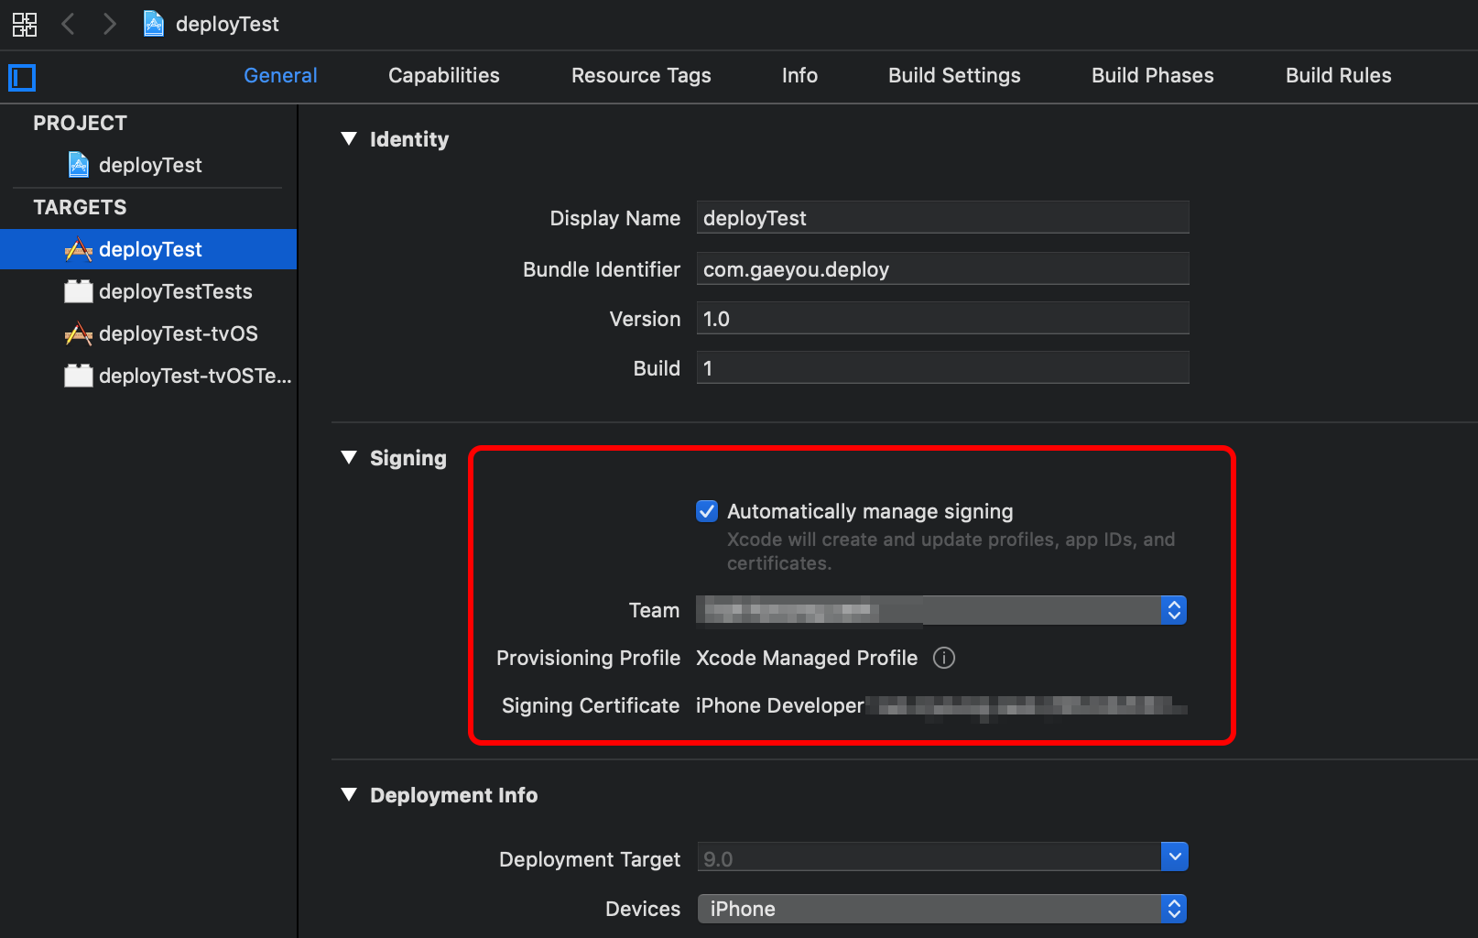The image size is (1478, 938).
Task: Show provisioning profile info icon
Action: 944,658
